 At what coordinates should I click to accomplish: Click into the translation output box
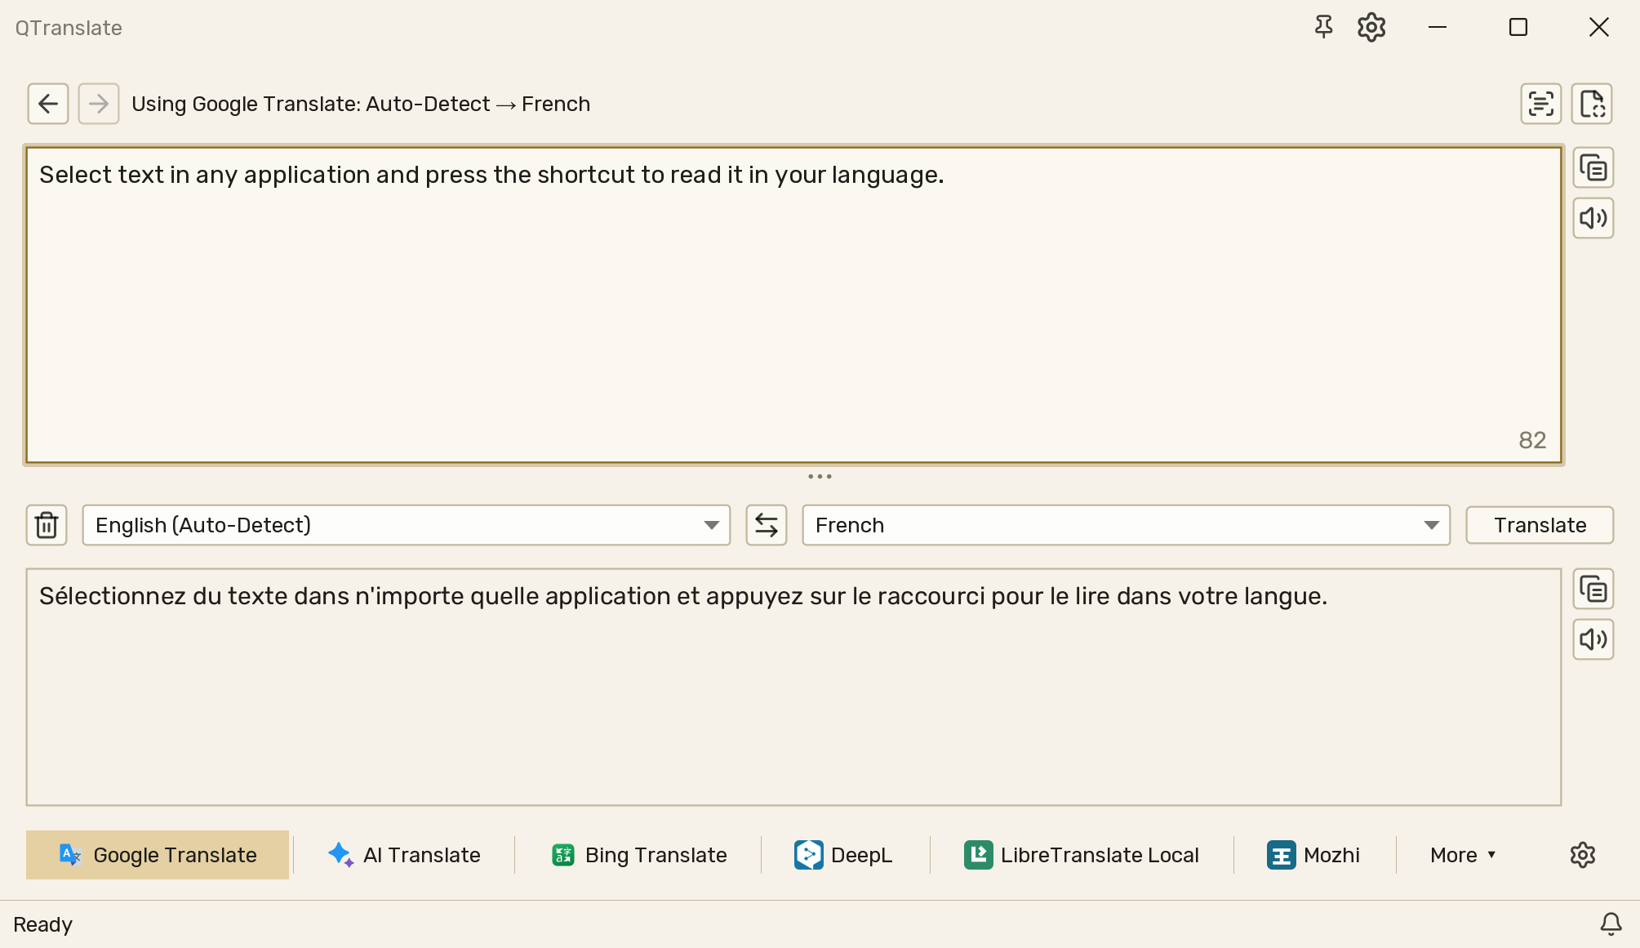click(x=793, y=688)
